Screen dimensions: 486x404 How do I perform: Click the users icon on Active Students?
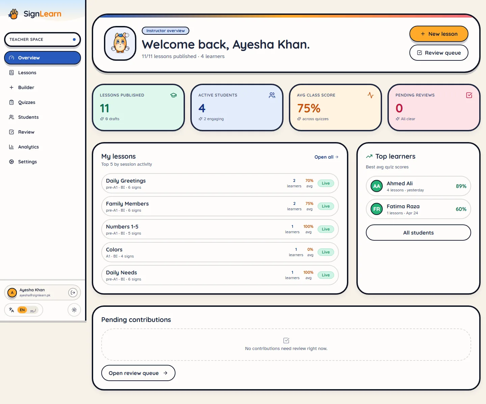tap(272, 95)
